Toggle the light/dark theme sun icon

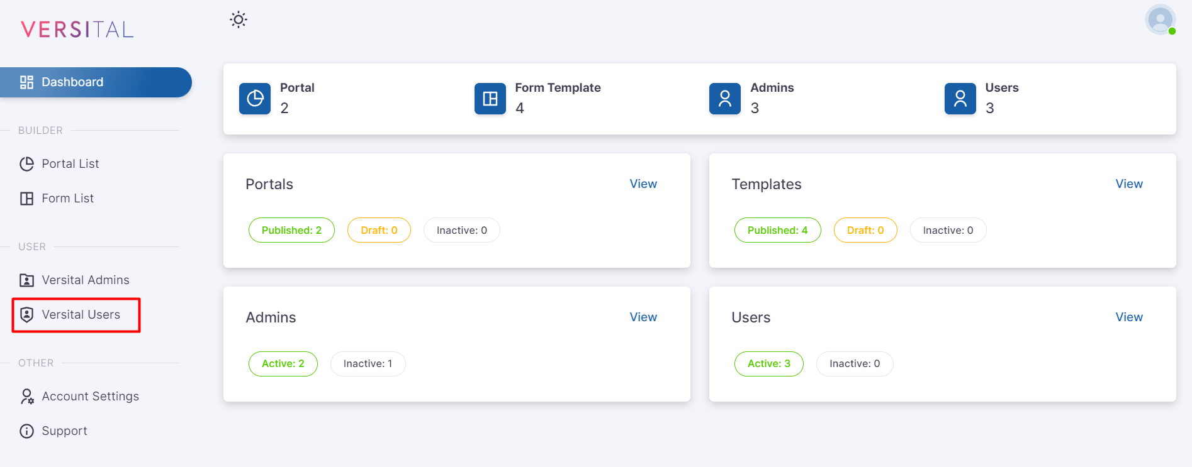(239, 19)
